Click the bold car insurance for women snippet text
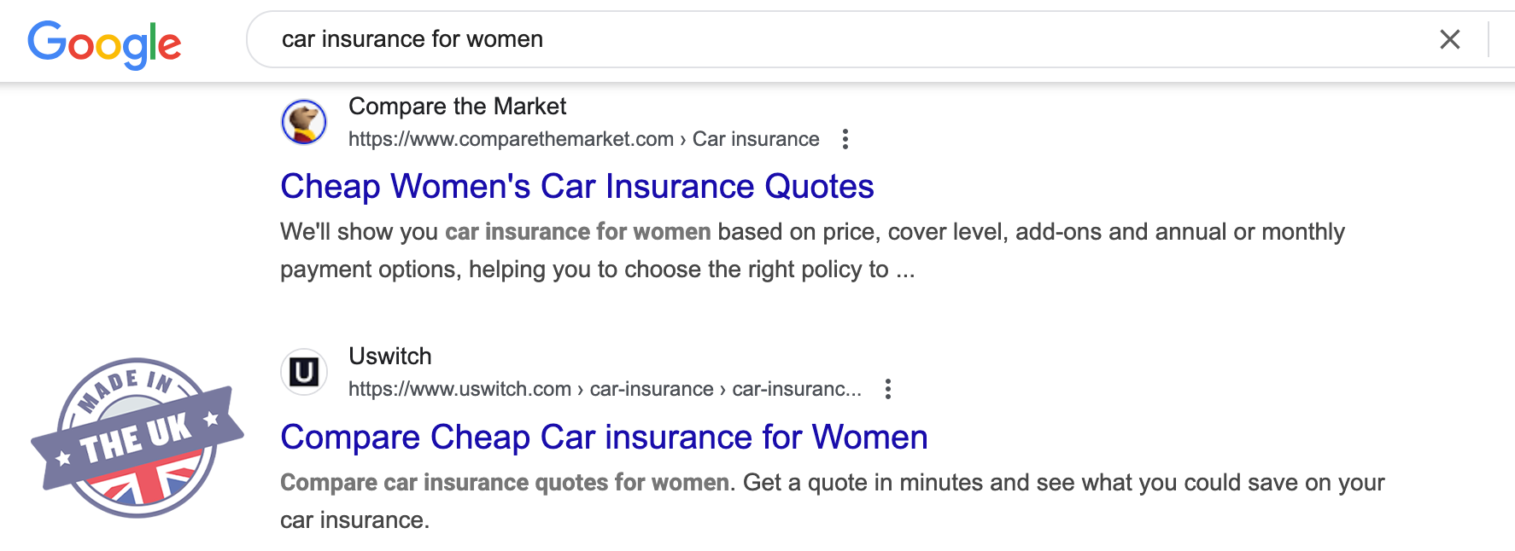Image resolution: width=1515 pixels, height=551 pixels. click(577, 232)
